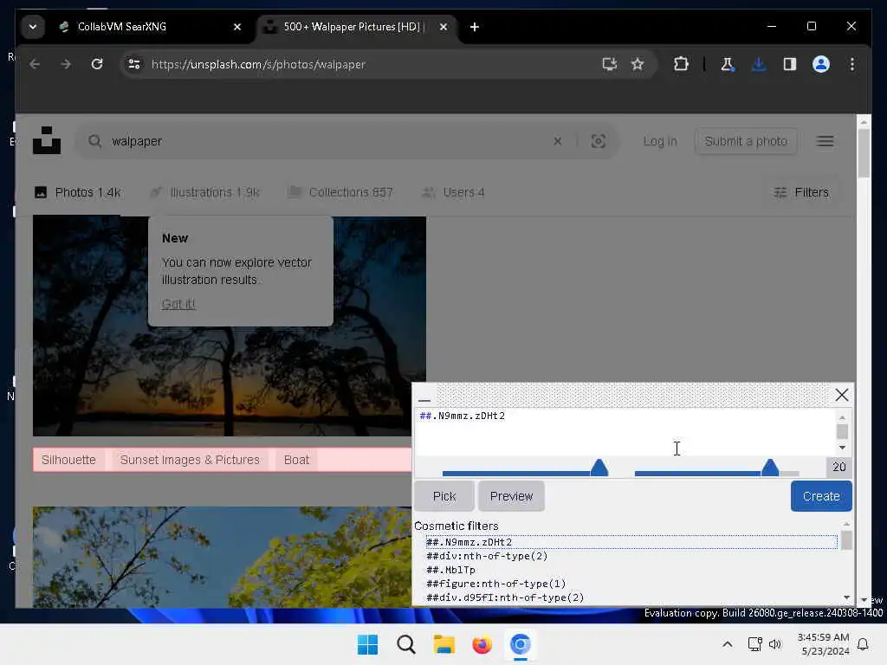Click the install app icon in address bar
This screenshot has height=665, width=887.
coord(609,64)
